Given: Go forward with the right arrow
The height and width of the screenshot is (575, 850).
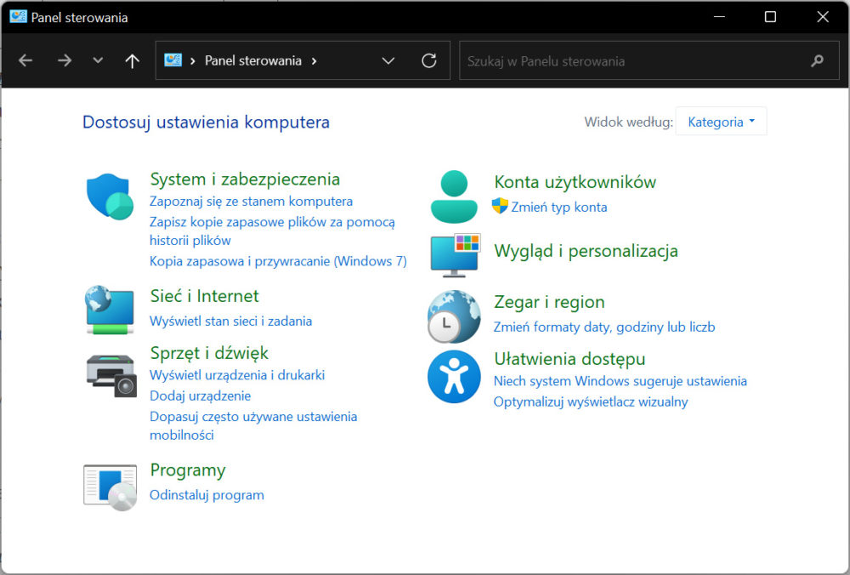Looking at the screenshot, I should tap(64, 60).
